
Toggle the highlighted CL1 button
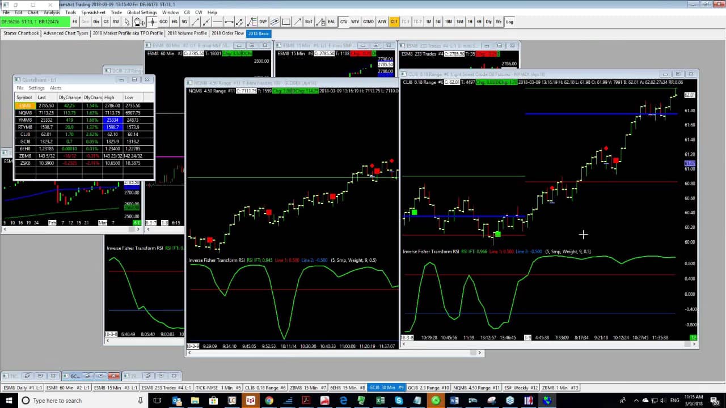(394, 22)
